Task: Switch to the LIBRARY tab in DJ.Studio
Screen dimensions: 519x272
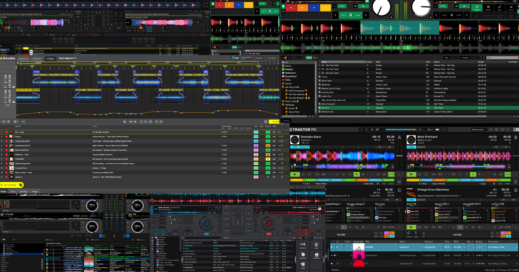Action: point(37,58)
